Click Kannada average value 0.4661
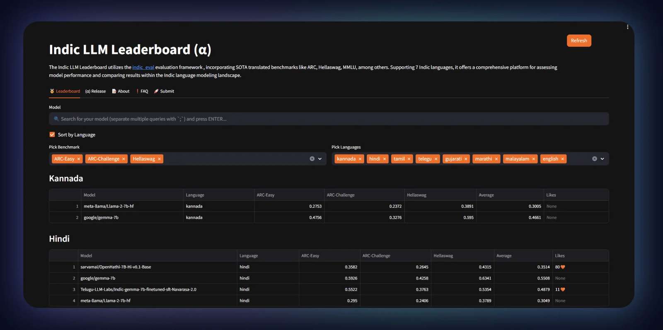This screenshot has height=330, width=663. pos(535,217)
